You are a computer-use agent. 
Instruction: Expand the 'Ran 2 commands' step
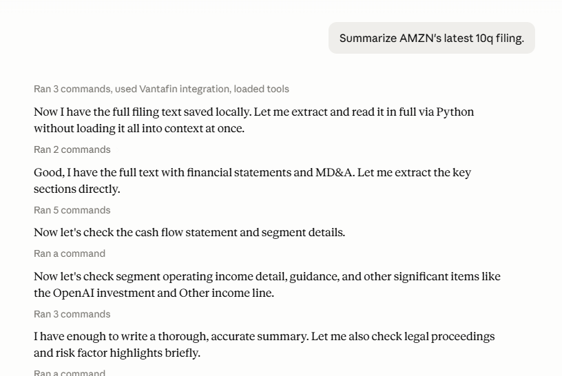[72, 149]
